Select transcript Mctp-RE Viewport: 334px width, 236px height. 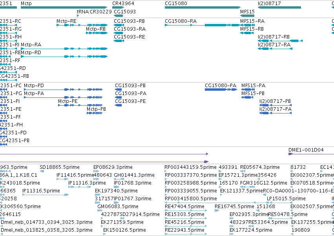pos(66,21)
